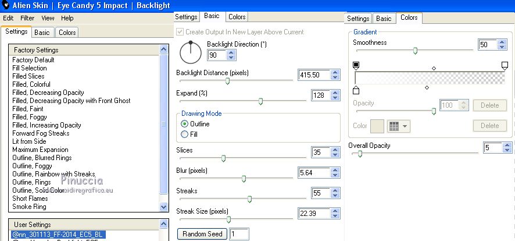This screenshot has height=241, width=515.
Task: Open the color grid palette picker
Action: (x=398, y=126)
